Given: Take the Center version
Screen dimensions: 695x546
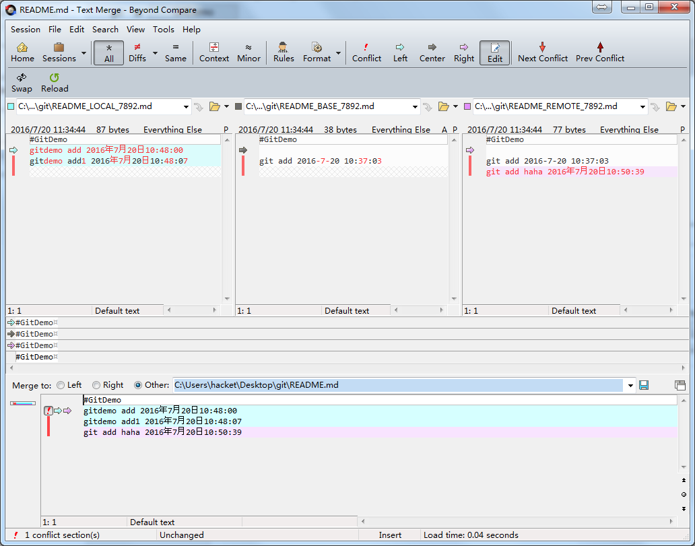Looking at the screenshot, I should [x=432, y=53].
